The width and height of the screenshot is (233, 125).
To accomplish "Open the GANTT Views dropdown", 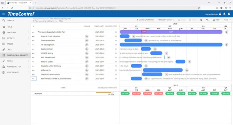I will click(x=166, y=20).
